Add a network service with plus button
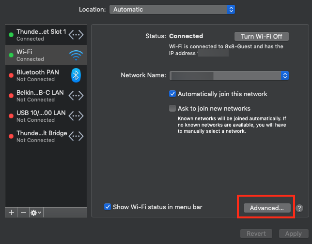The image size is (312, 244). click(x=12, y=213)
